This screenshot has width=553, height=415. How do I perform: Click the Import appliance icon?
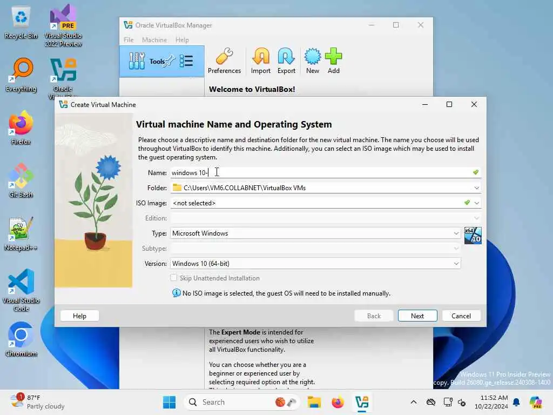pyautogui.click(x=261, y=61)
